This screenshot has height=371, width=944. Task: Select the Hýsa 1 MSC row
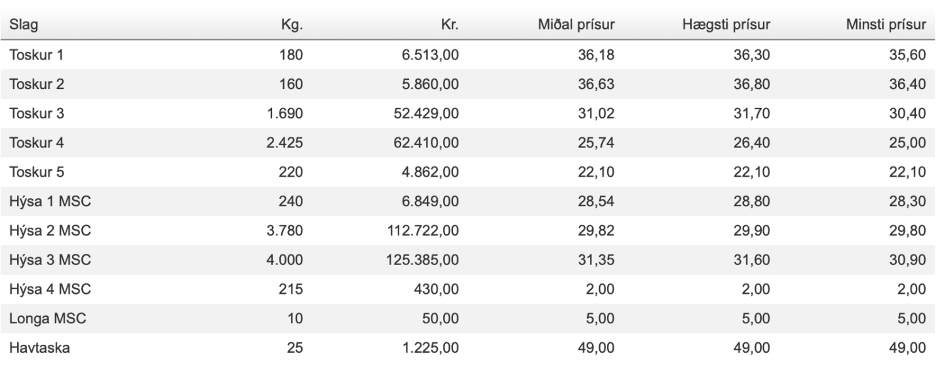tap(472, 202)
